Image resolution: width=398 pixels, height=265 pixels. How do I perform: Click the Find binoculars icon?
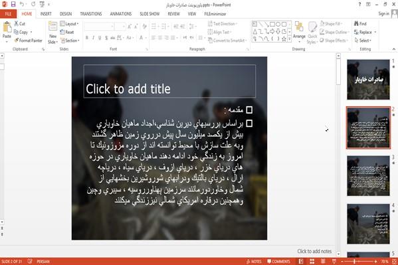356,24
